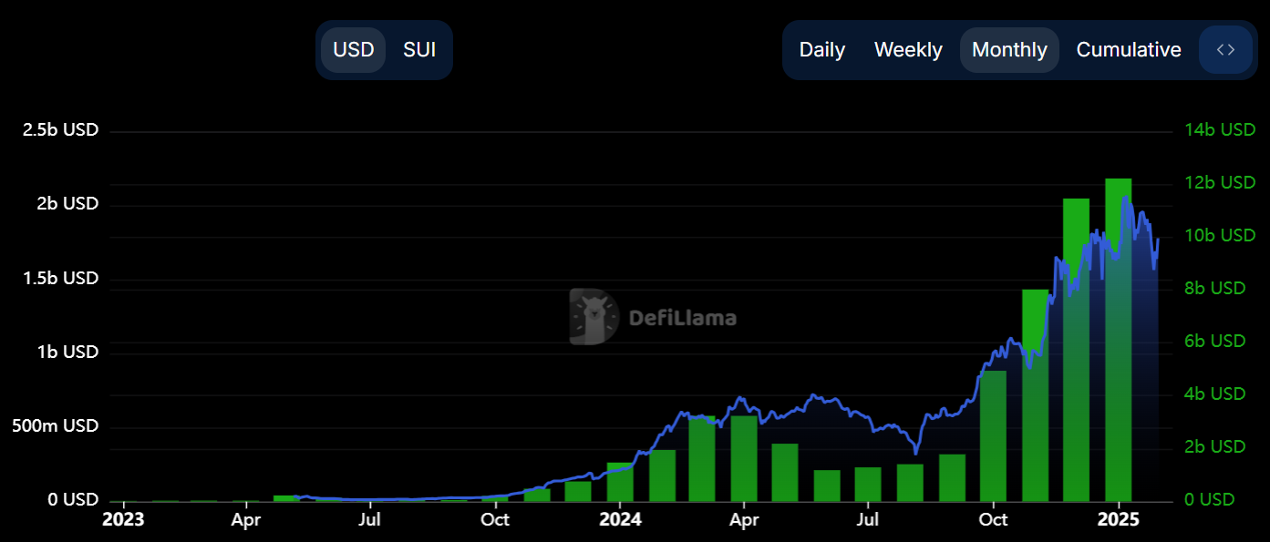Click the 0 USD left axis label
This screenshot has height=542, width=1270.
pyautogui.click(x=73, y=499)
